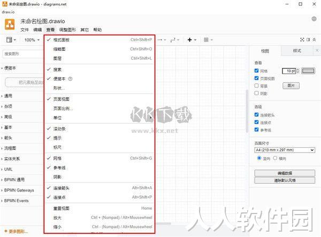Click the table grid icon in toolbar
This screenshot has height=237, width=321.
[208, 40]
